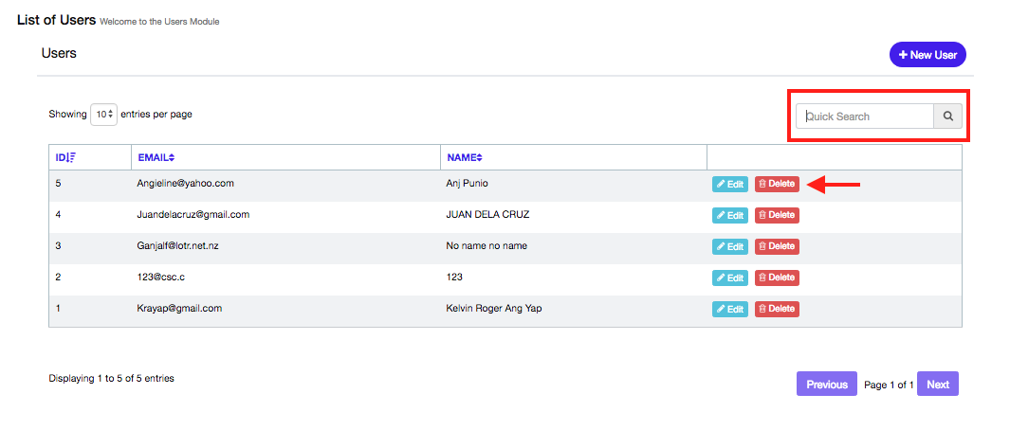1010x430 pixels.
Task: Edit the user with email 123@csc.c
Action: coord(729,278)
